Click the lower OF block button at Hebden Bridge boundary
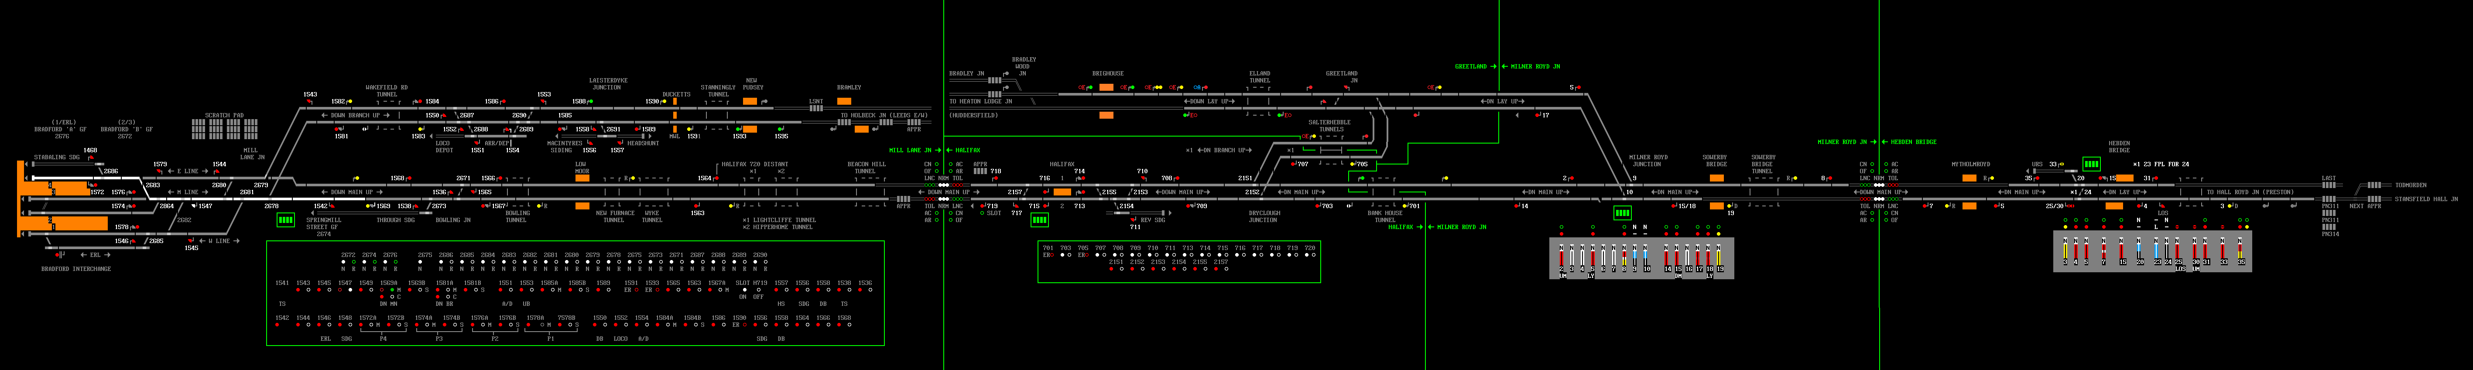Screen dimensions: 2473x370 (1887, 220)
